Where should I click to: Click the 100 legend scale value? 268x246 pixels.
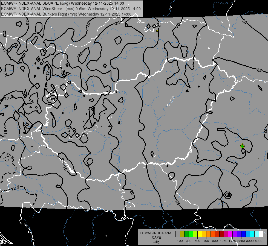[x=180, y=241]
